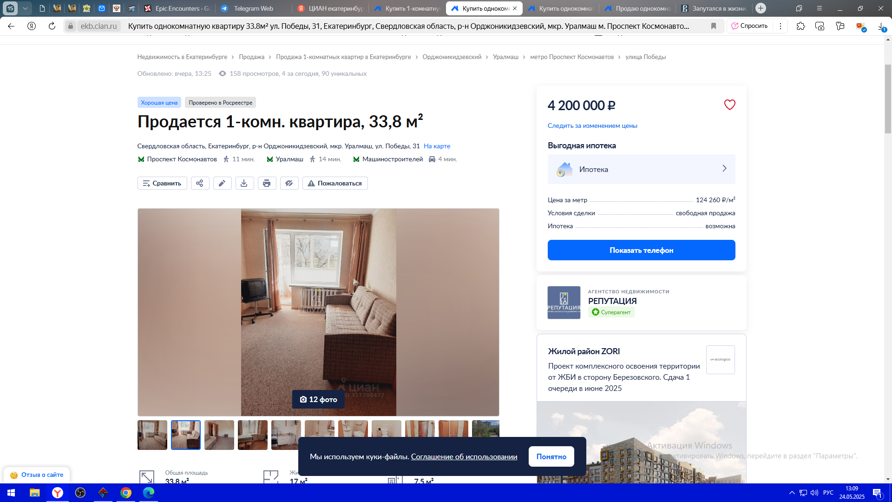Select the third photo thumbnail
This screenshot has width=892, height=502.
pos(219,435)
